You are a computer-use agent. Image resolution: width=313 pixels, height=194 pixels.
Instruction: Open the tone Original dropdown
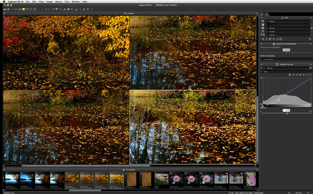pyautogui.click(x=287, y=35)
